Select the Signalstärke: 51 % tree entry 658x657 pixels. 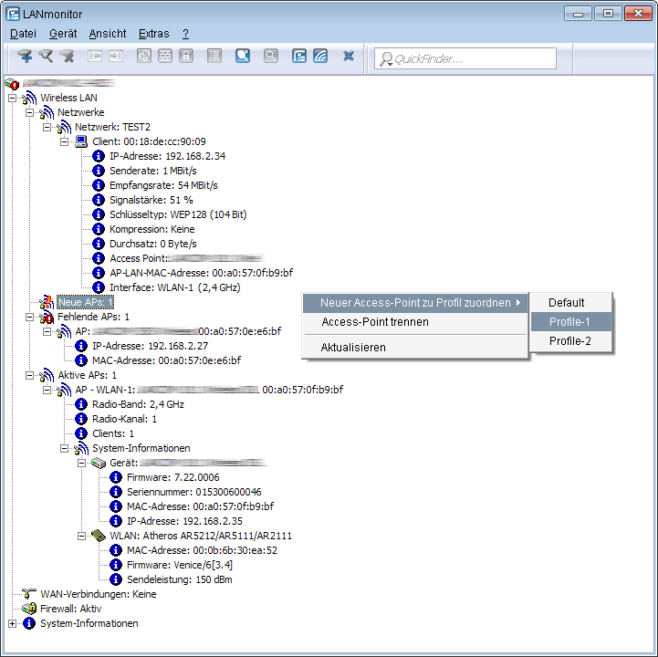[151, 200]
